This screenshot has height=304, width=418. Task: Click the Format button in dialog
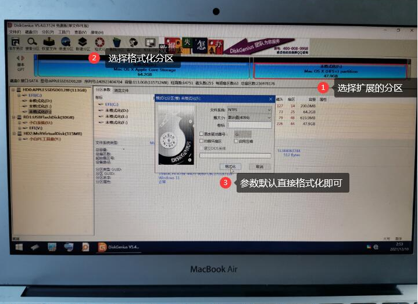coord(231,166)
